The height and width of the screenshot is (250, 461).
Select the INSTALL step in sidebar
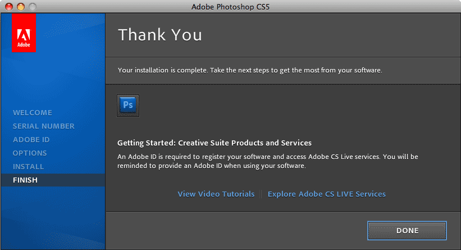tap(28, 167)
